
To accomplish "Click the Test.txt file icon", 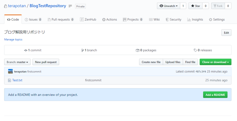I will pyautogui.click(x=9, y=80).
